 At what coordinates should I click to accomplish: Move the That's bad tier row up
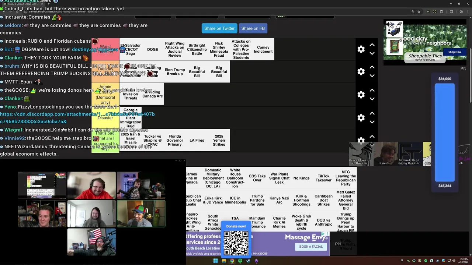tap(372, 137)
